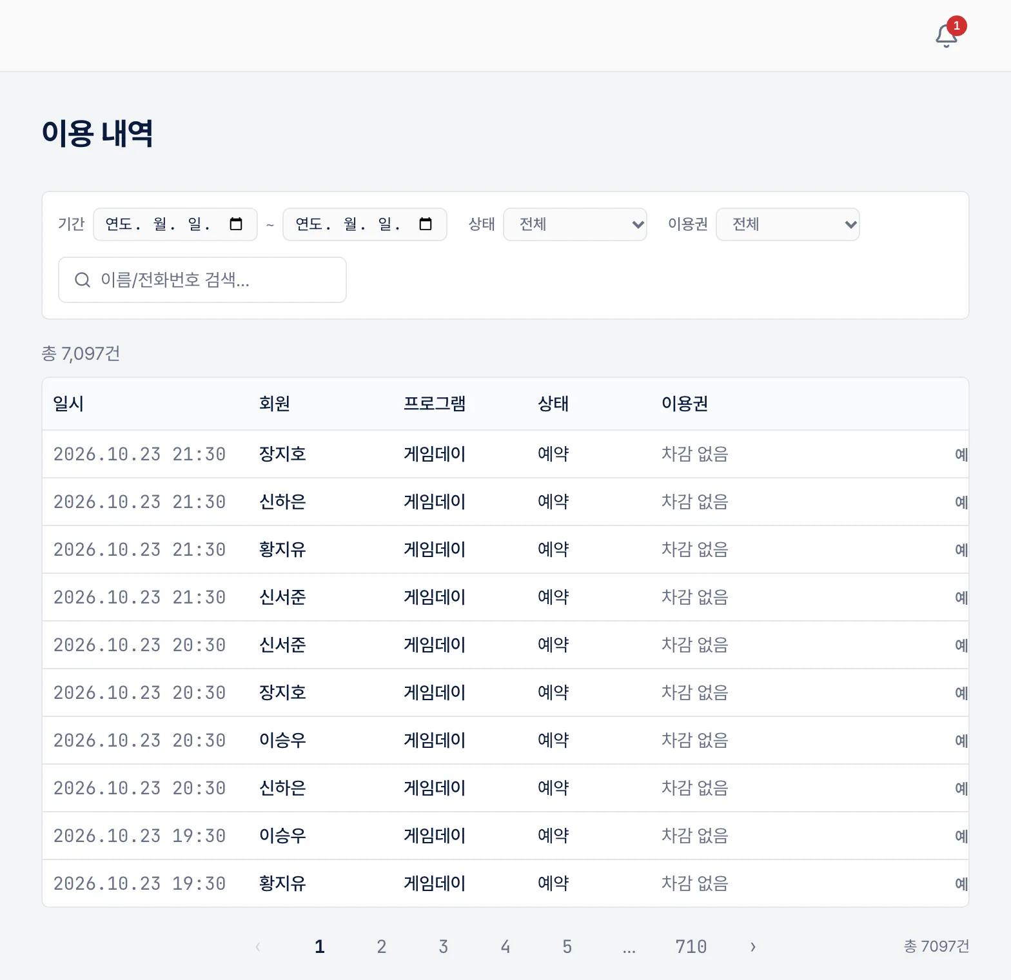Open the notification bell icon

click(x=947, y=35)
